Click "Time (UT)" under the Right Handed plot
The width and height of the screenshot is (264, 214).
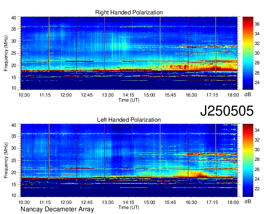pos(129,100)
